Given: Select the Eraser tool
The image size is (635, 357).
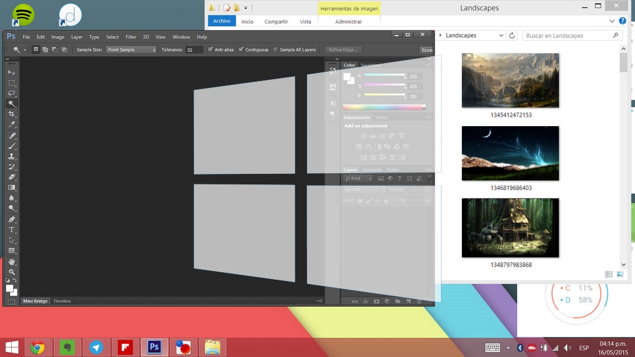Looking at the screenshot, I should [x=12, y=178].
